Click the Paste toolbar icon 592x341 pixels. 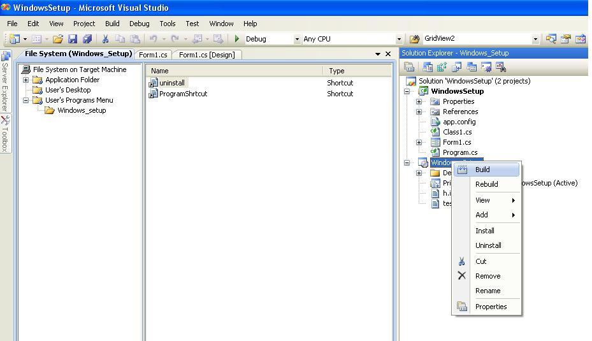[135, 38]
